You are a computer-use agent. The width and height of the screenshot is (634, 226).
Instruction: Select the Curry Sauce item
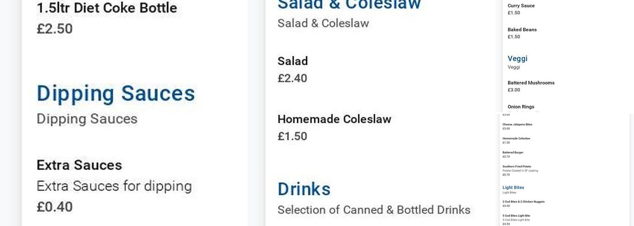(x=521, y=6)
